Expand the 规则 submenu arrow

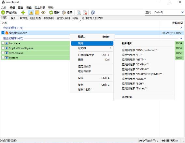[111, 43]
